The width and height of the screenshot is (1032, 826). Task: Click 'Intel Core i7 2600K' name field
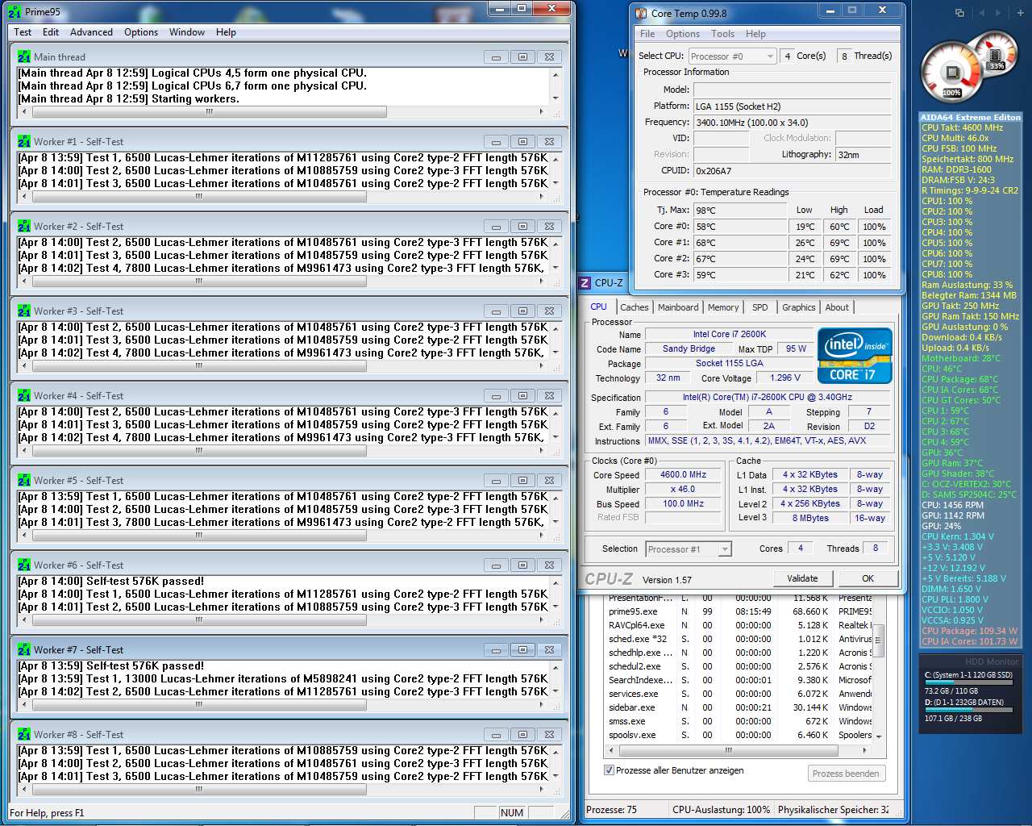(729, 334)
